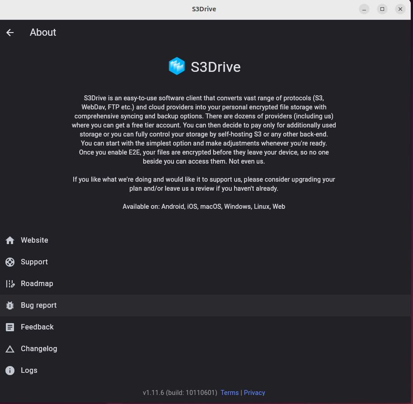This screenshot has width=413, height=404.
Task: Click the Roadmap icon
Action: pyautogui.click(x=10, y=284)
